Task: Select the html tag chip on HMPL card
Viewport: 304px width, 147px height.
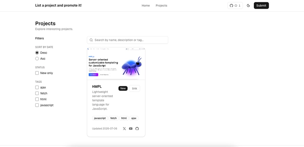Action: (124, 118)
